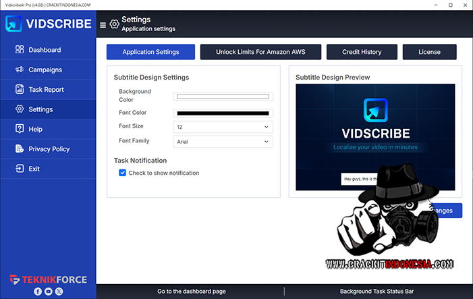Click the Help question mark icon
This screenshot has height=299, width=473.
pos(20,129)
